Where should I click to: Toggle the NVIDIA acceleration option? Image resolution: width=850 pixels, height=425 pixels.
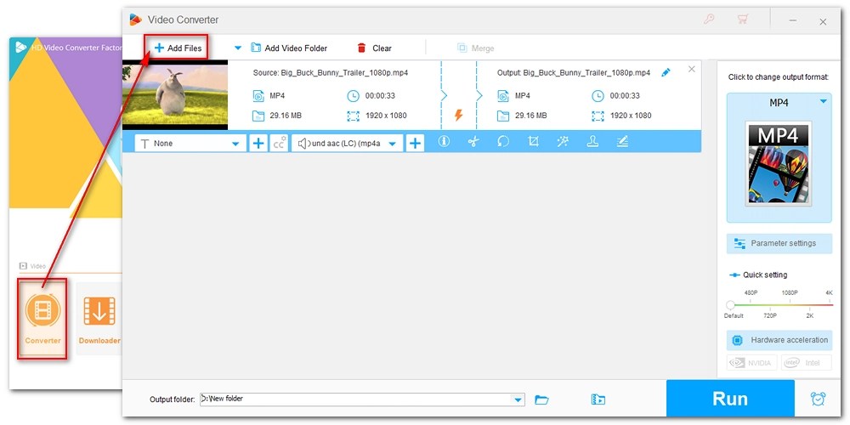(x=752, y=363)
